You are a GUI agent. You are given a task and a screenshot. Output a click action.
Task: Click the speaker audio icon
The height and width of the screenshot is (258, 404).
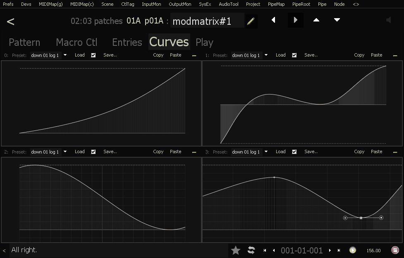(388, 20)
